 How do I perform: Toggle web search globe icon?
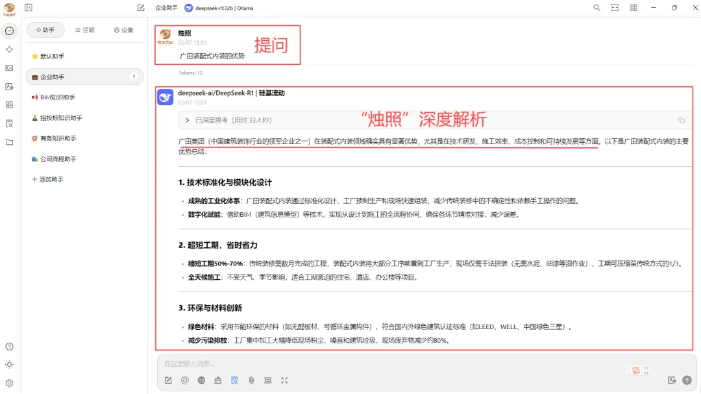(201, 380)
